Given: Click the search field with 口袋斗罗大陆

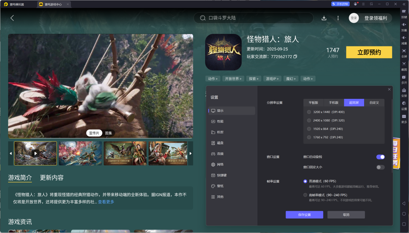Looking at the screenshot, I should pos(254,18).
